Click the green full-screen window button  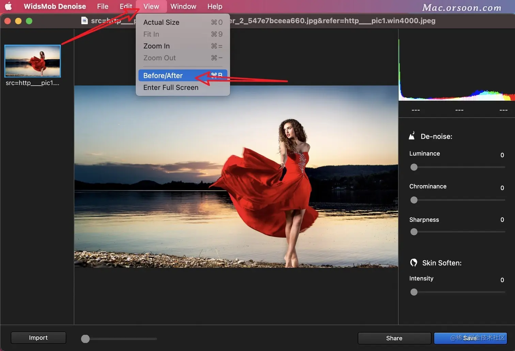coord(29,21)
